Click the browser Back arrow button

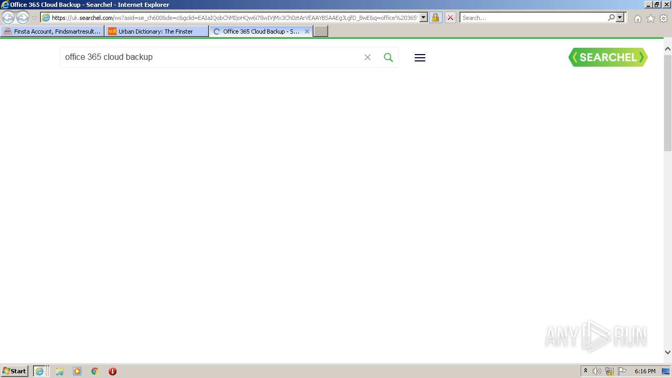point(8,18)
